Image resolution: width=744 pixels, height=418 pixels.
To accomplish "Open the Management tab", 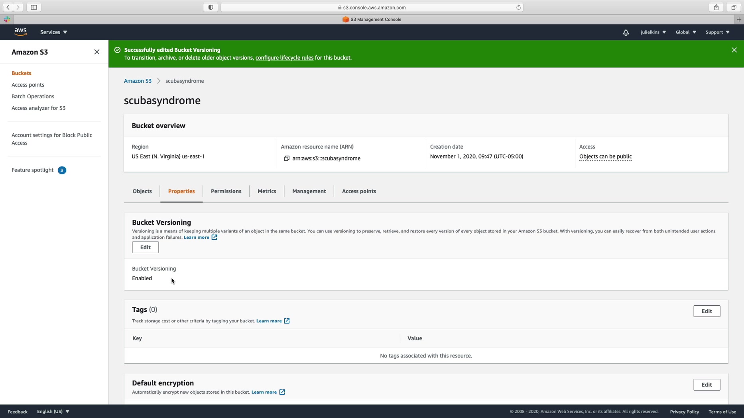I will point(309,191).
